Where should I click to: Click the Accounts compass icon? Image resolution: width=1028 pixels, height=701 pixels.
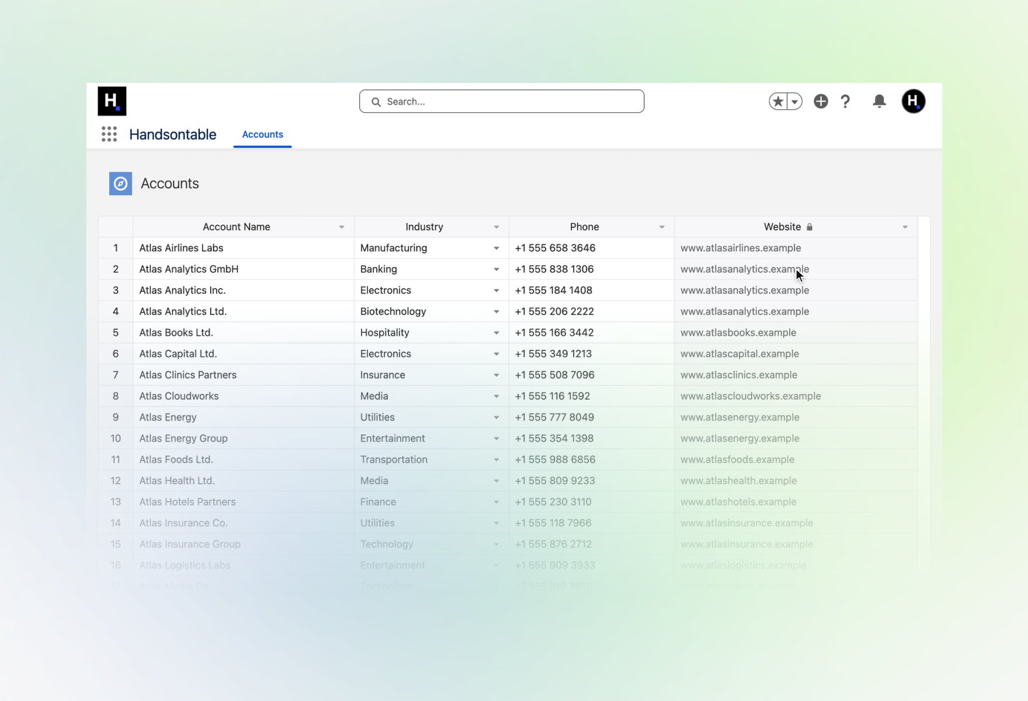(x=120, y=183)
